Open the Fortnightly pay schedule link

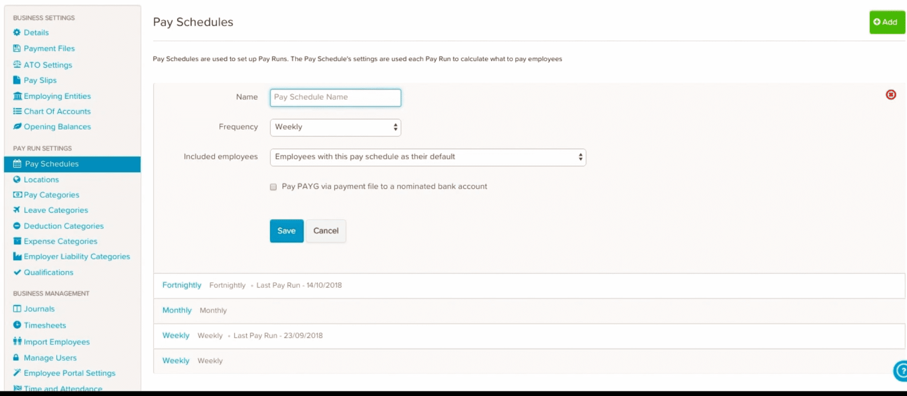182,285
